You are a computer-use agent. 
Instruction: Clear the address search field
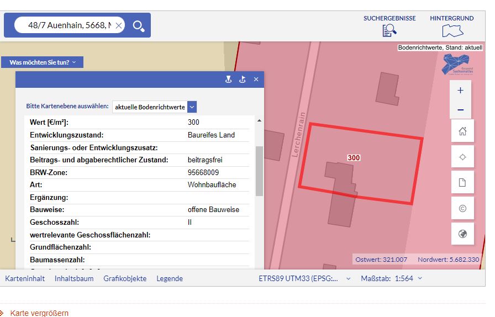coord(119,25)
